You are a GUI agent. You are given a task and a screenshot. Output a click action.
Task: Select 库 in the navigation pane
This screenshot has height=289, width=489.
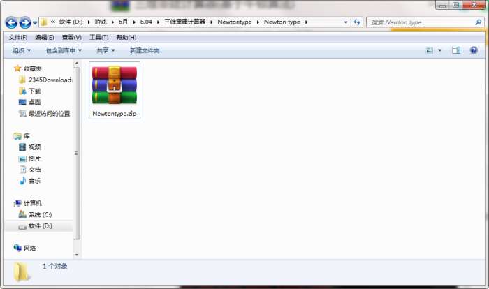tap(27, 136)
